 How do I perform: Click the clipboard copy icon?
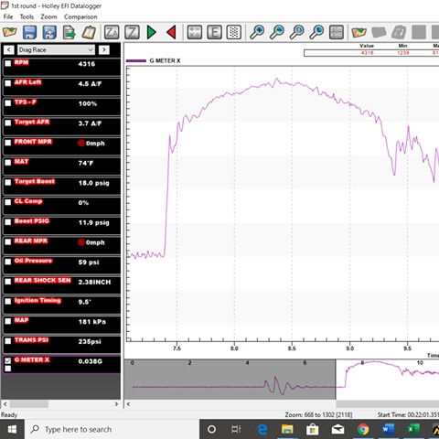click(x=89, y=32)
